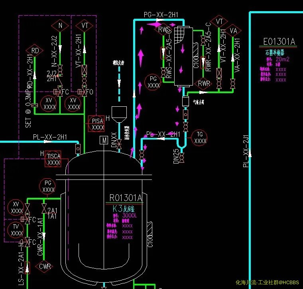Select the TV instrument circle
The image size is (303, 289).
pyautogui.click(x=16, y=230)
